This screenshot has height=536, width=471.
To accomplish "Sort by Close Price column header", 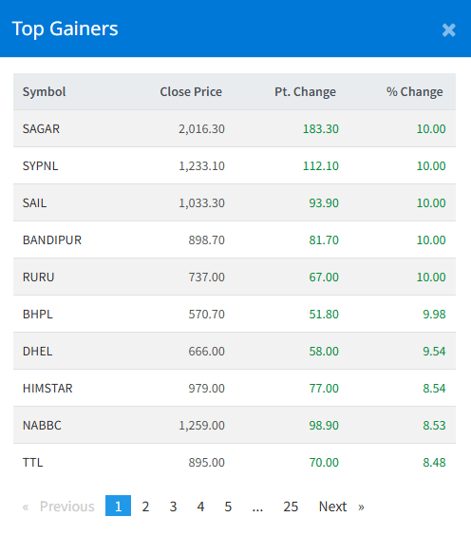I will (191, 91).
